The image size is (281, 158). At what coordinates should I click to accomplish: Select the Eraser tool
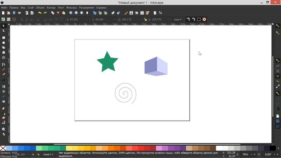coord(4,118)
